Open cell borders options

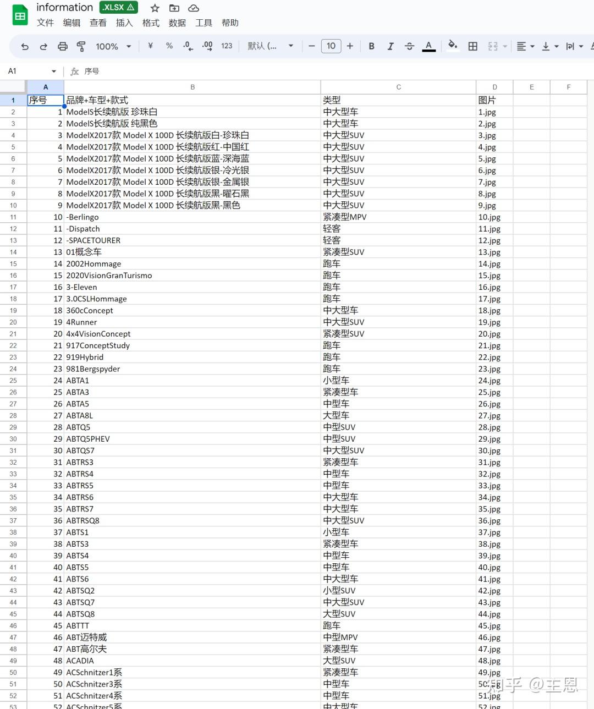[x=473, y=46]
